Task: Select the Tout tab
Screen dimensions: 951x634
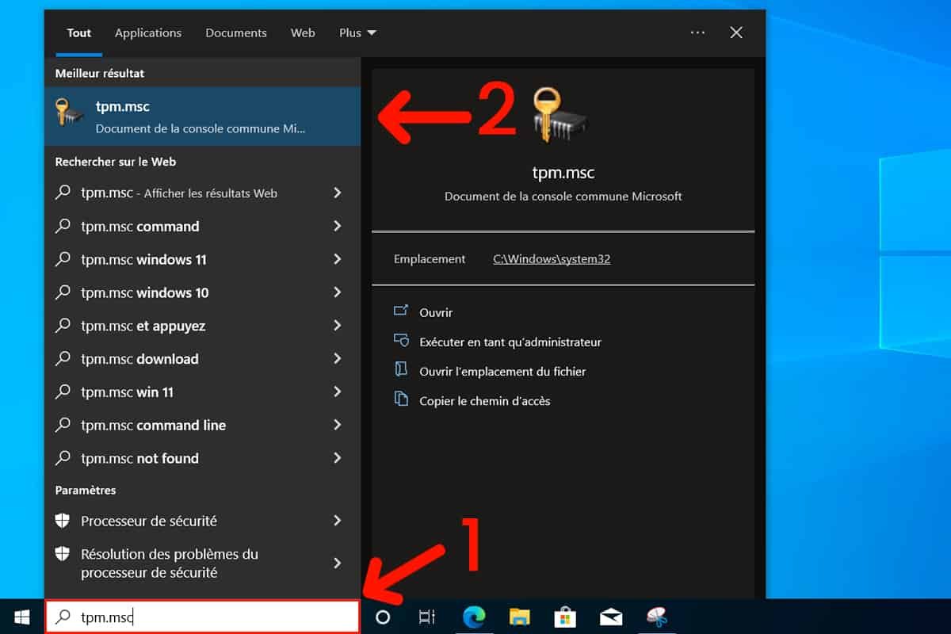Action: [79, 32]
